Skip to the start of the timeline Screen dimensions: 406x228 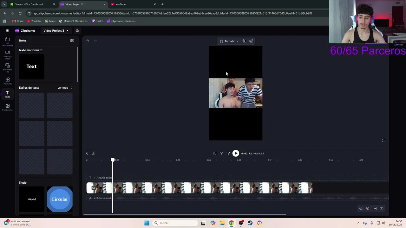click(x=215, y=154)
